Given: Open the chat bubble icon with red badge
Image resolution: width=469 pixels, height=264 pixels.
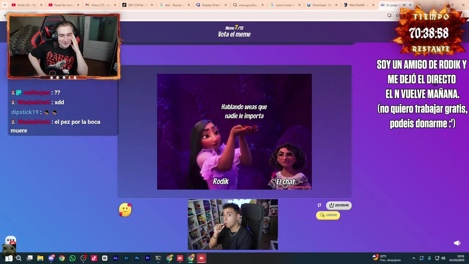Looking at the screenshot, I should (11, 241).
